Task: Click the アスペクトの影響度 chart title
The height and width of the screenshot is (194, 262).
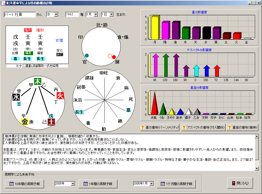Action: tap(199, 50)
